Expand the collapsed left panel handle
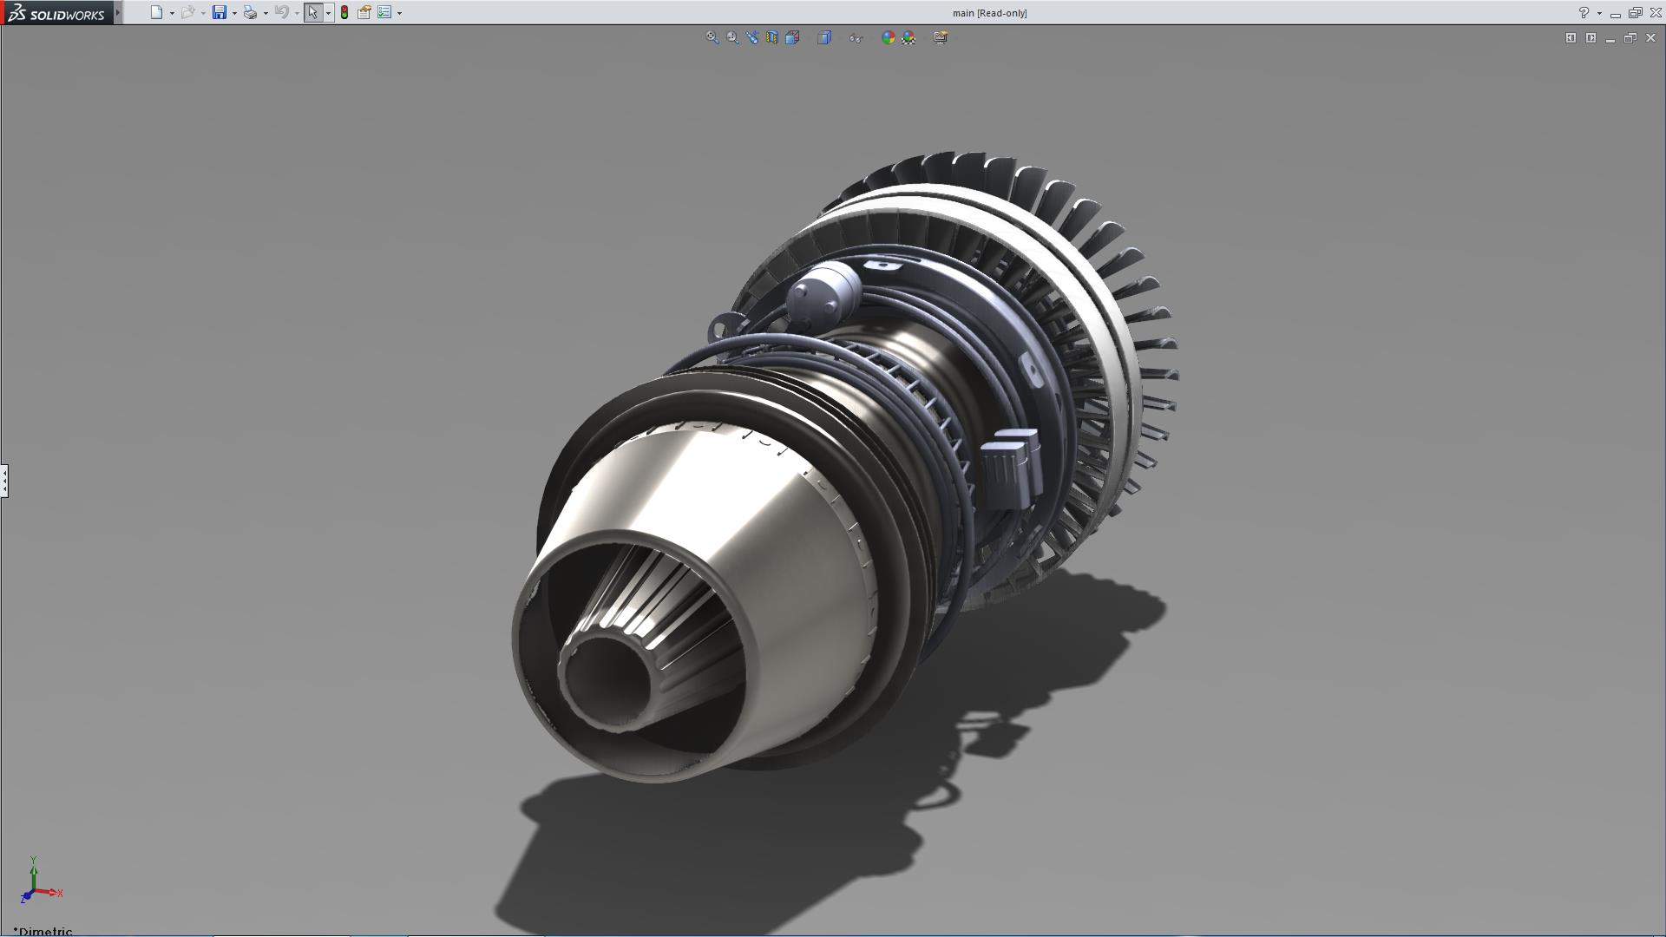Screen dimensions: 1666x937 click(4, 480)
